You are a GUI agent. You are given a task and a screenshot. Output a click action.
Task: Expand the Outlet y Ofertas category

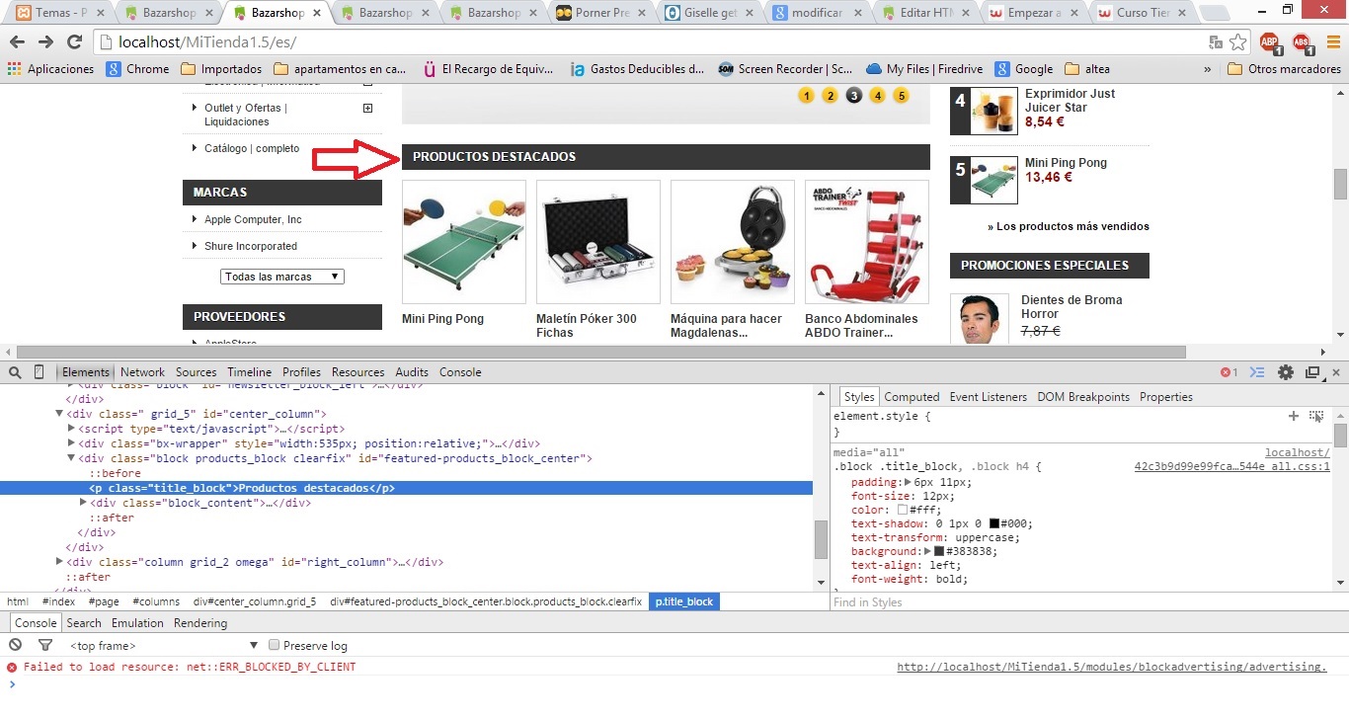(x=368, y=108)
